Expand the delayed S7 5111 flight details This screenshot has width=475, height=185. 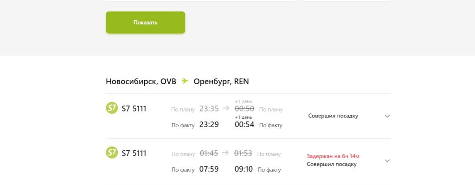387,160
